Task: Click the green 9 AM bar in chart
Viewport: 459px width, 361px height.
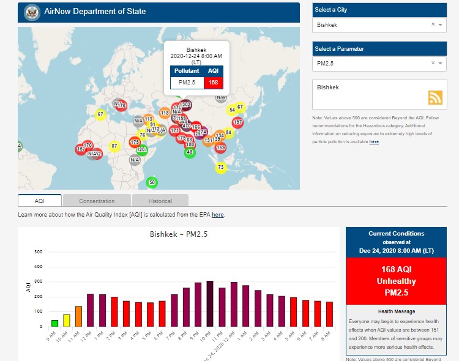Action: pos(54,323)
